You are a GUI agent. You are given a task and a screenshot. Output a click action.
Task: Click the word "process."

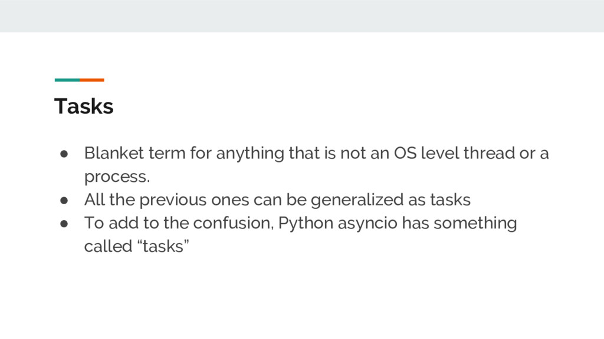tap(117, 177)
